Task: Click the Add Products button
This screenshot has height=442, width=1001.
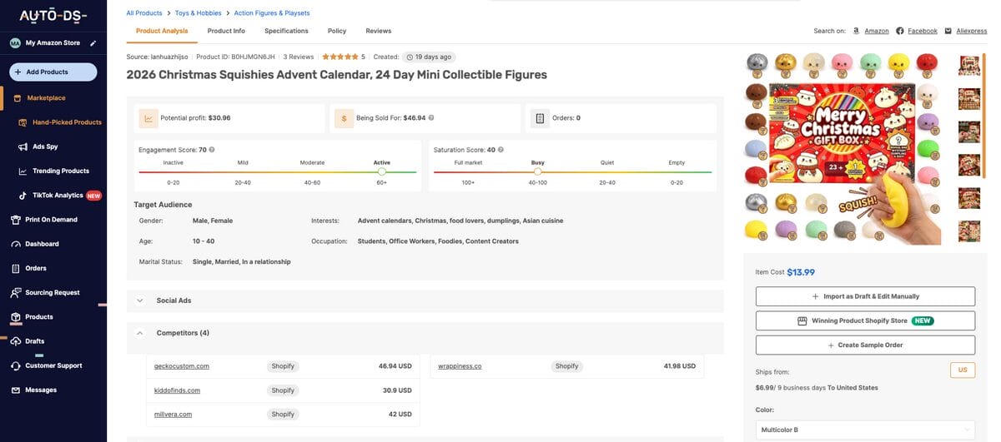Action: point(53,72)
